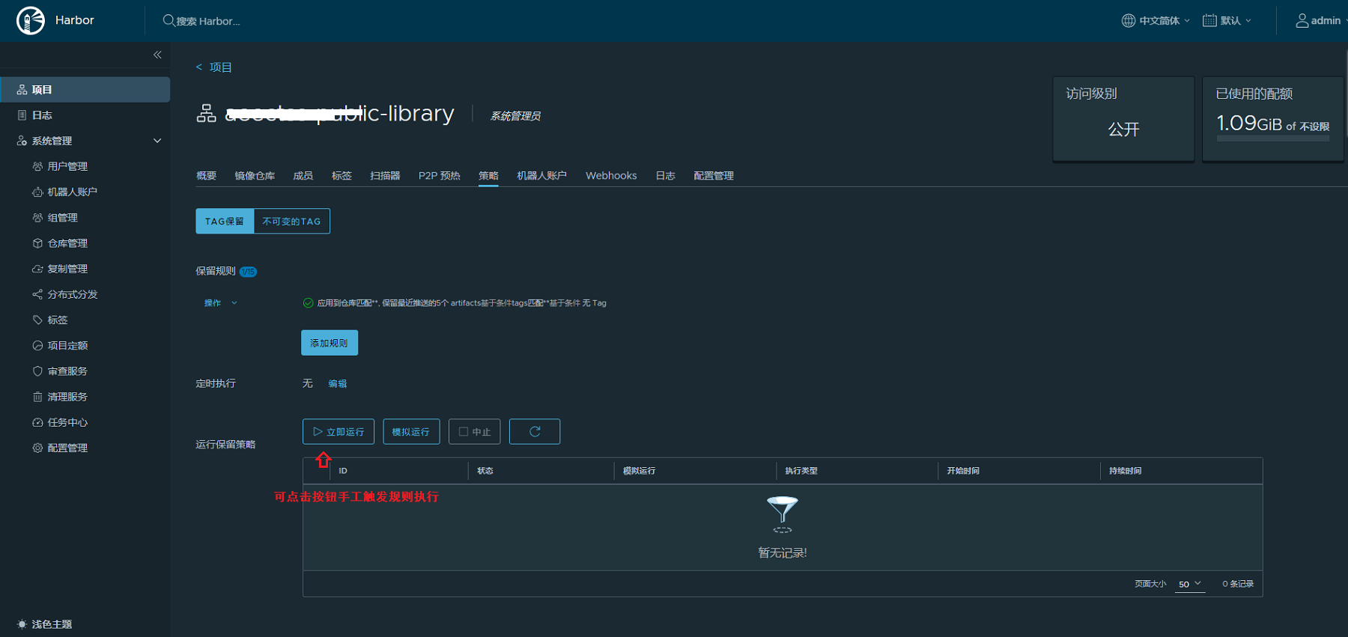Open 项目定额 in the sidebar
This screenshot has width=1348, height=637.
click(x=60, y=345)
